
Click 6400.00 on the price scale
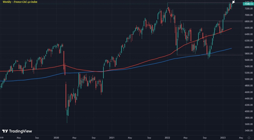click(249, 34)
